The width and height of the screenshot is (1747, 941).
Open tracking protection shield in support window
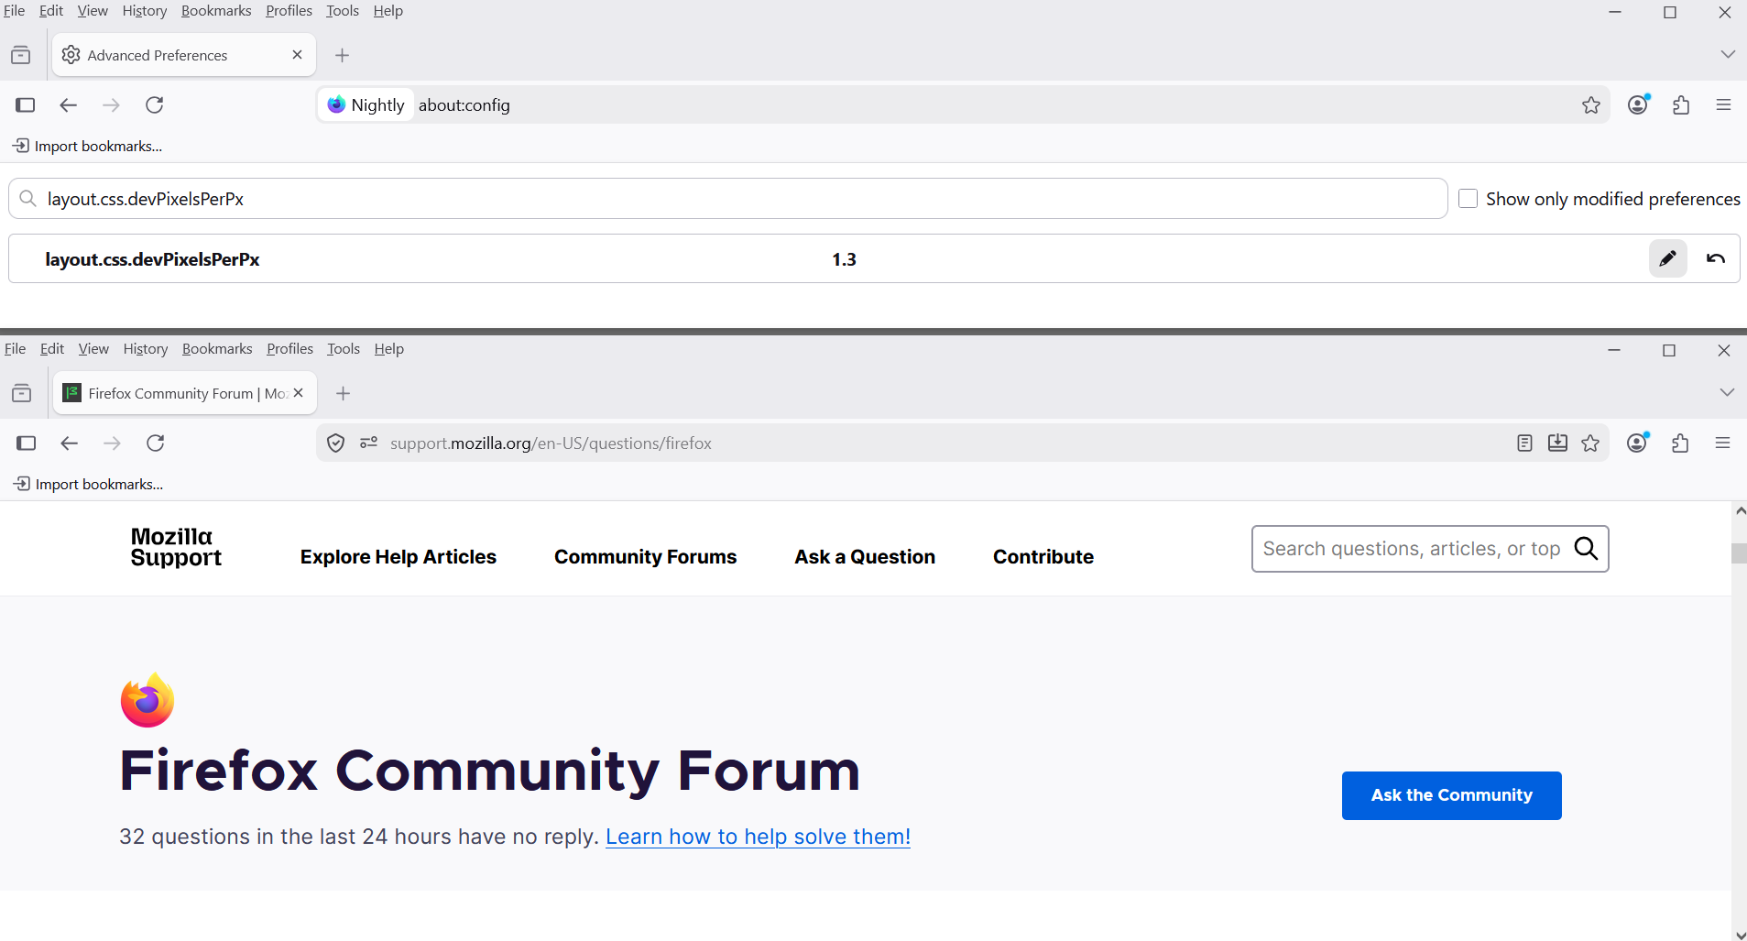click(336, 443)
